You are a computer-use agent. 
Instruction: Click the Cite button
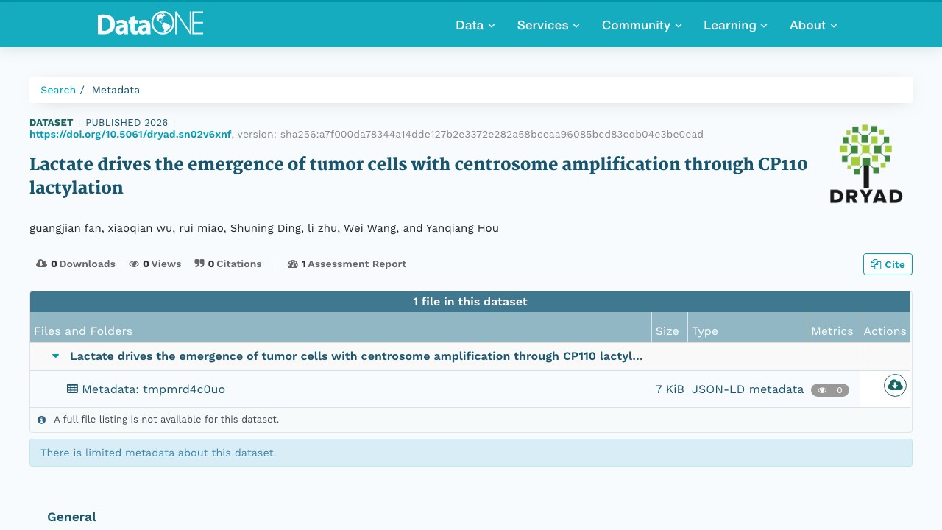pyautogui.click(x=888, y=264)
